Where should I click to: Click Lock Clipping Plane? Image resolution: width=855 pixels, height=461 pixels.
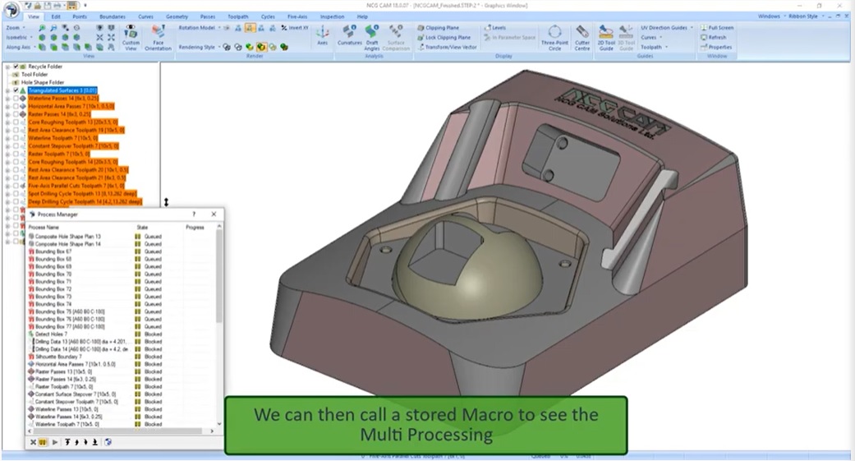(444, 38)
